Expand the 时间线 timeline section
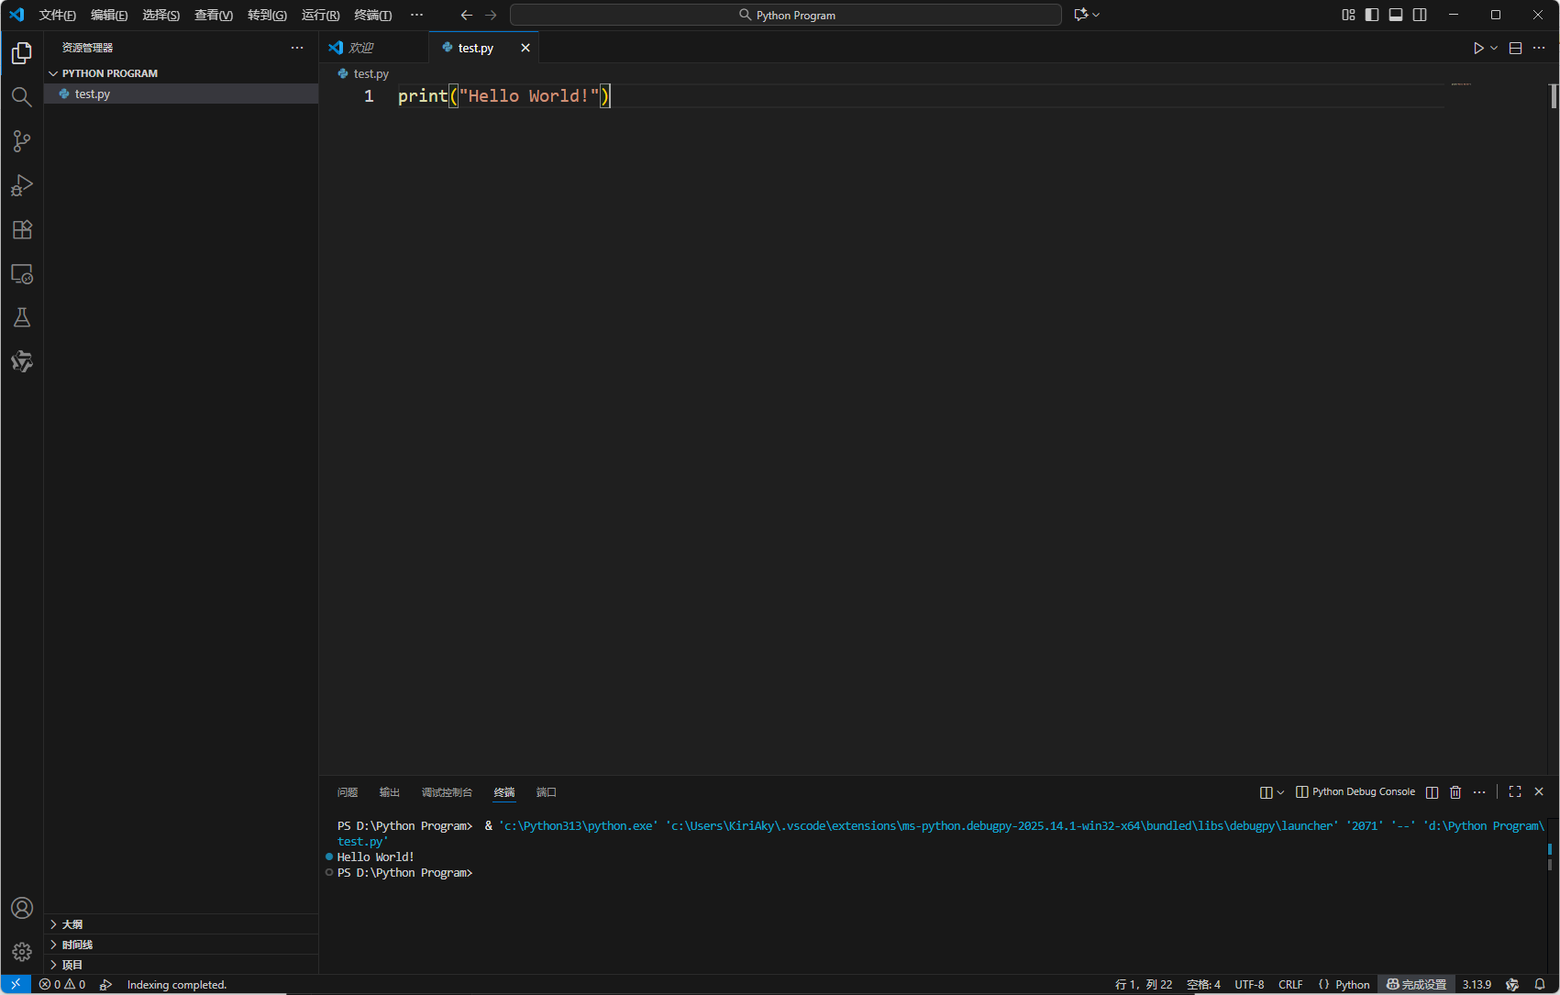This screenshot has height=995, width=1560. pos(77,945)
